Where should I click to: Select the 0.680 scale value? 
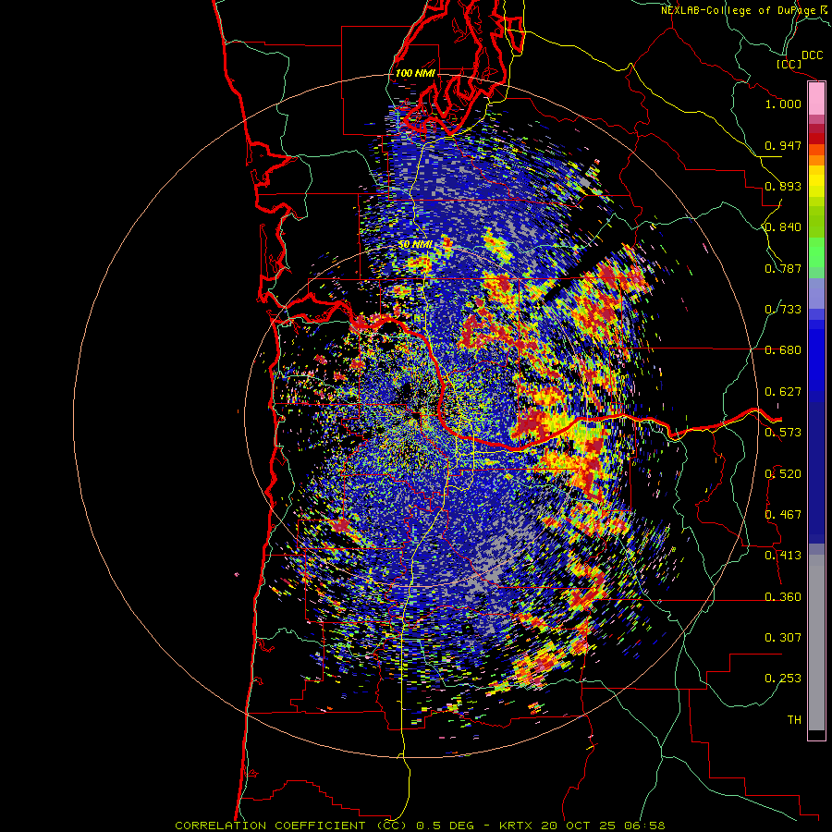(x=783, y=350)
